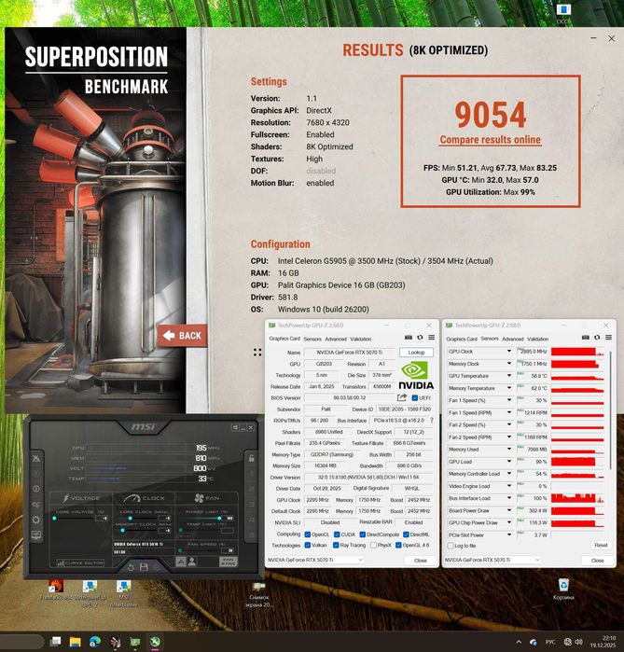Click Fan Sync button in Afterburner

point(229,562)
